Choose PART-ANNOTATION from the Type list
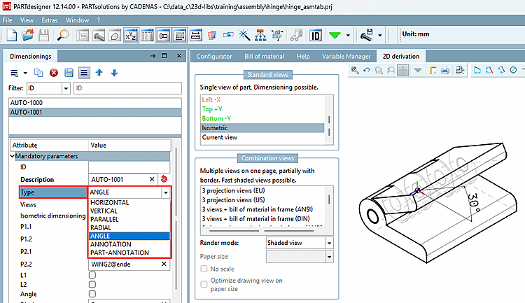 click(x=120, y=253)
